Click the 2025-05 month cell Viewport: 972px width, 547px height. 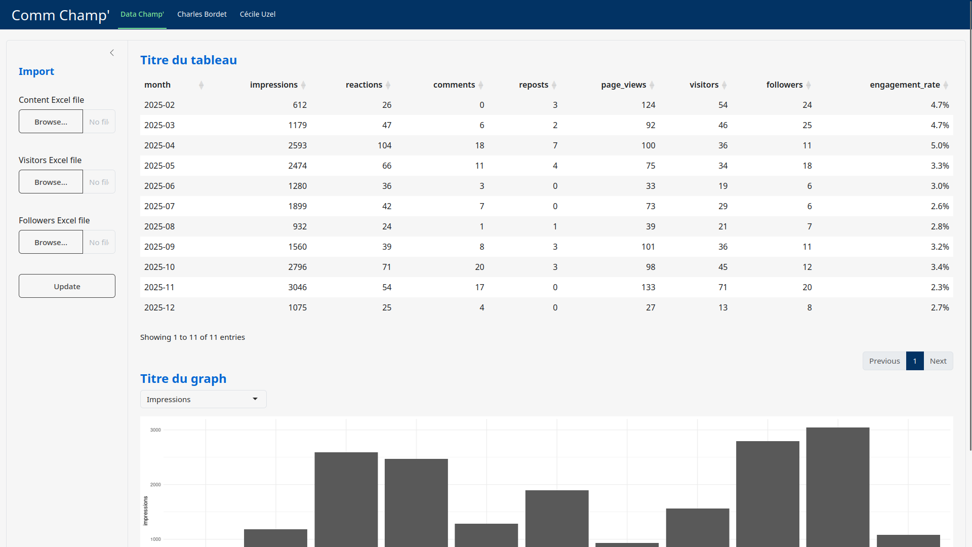(x=159, y=166)
